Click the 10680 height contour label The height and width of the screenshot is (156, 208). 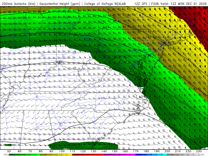(60, 62)
